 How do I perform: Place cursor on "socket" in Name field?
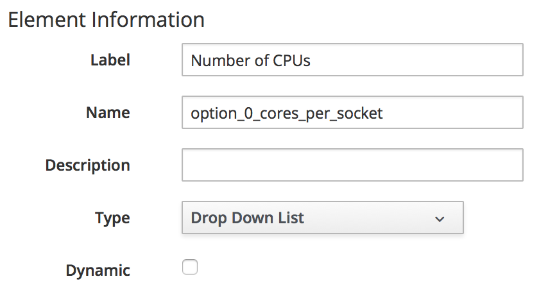363,114
